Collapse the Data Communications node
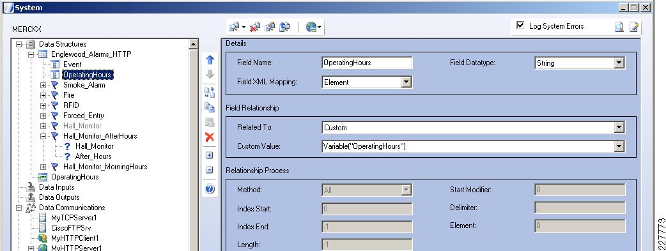The width and height of the screenshot is (666, 251). coord(19,208)
